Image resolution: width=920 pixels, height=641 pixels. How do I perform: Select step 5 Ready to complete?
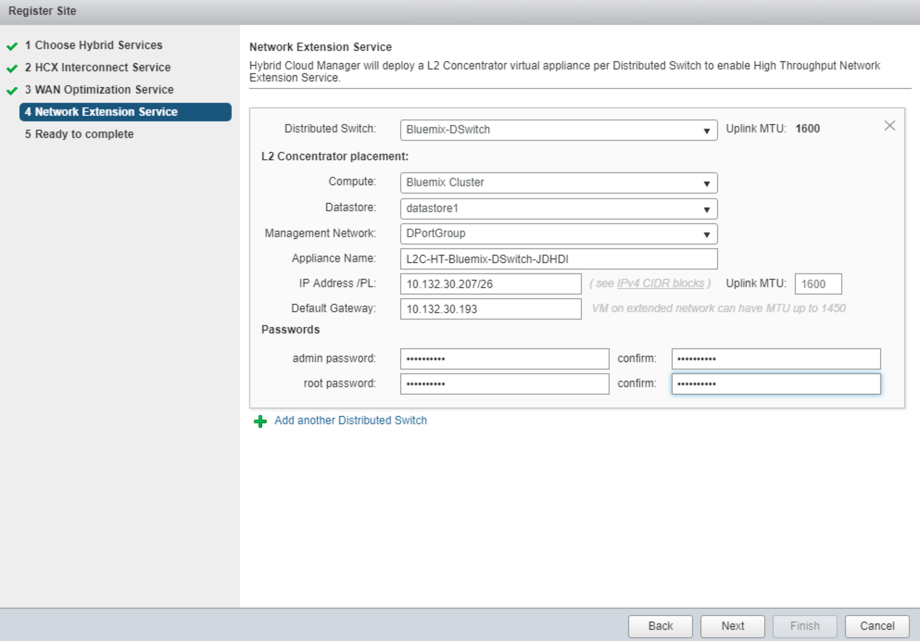pos(84,134)
